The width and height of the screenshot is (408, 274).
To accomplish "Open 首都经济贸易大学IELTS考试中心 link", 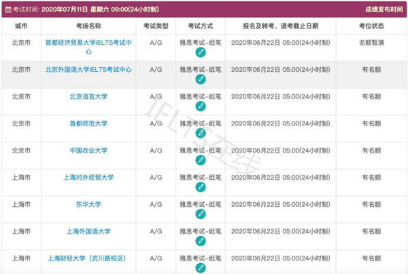I will click(88, 47).
